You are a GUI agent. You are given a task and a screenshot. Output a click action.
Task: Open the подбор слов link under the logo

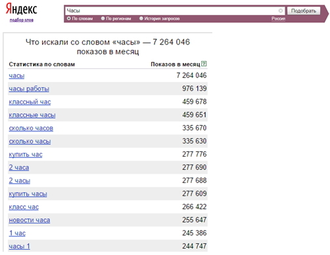[x=22, y=20]
